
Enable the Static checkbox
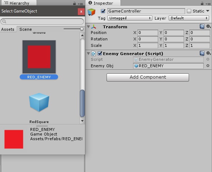(x=189, y=11)
